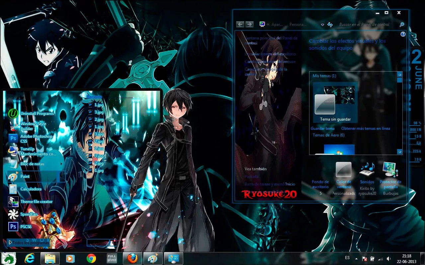Open Windows Style Builder from the Start menu
This screenshot has height=265, width=425.
tap(32, 126)
